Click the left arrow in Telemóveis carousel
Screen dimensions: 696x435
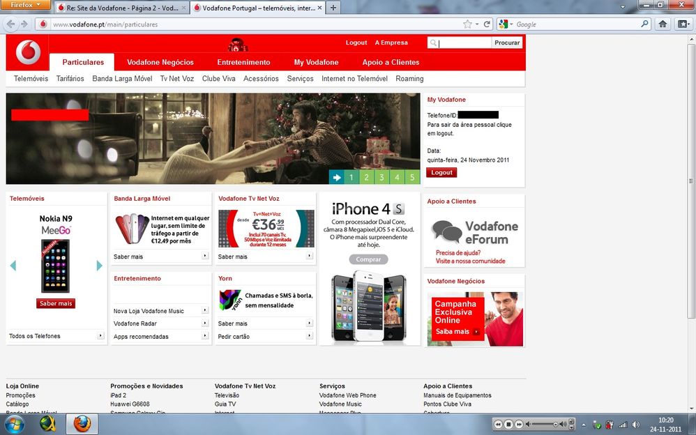click(x=13, y=266)
